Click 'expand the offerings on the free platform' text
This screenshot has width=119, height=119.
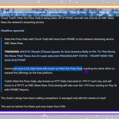point(28,73)
